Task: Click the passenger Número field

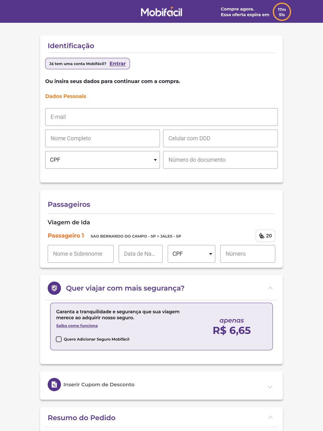Action: (x=248, y=254)
